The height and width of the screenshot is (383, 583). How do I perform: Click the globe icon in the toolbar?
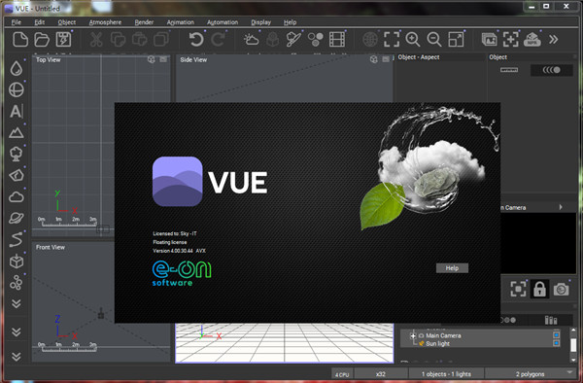370,40
